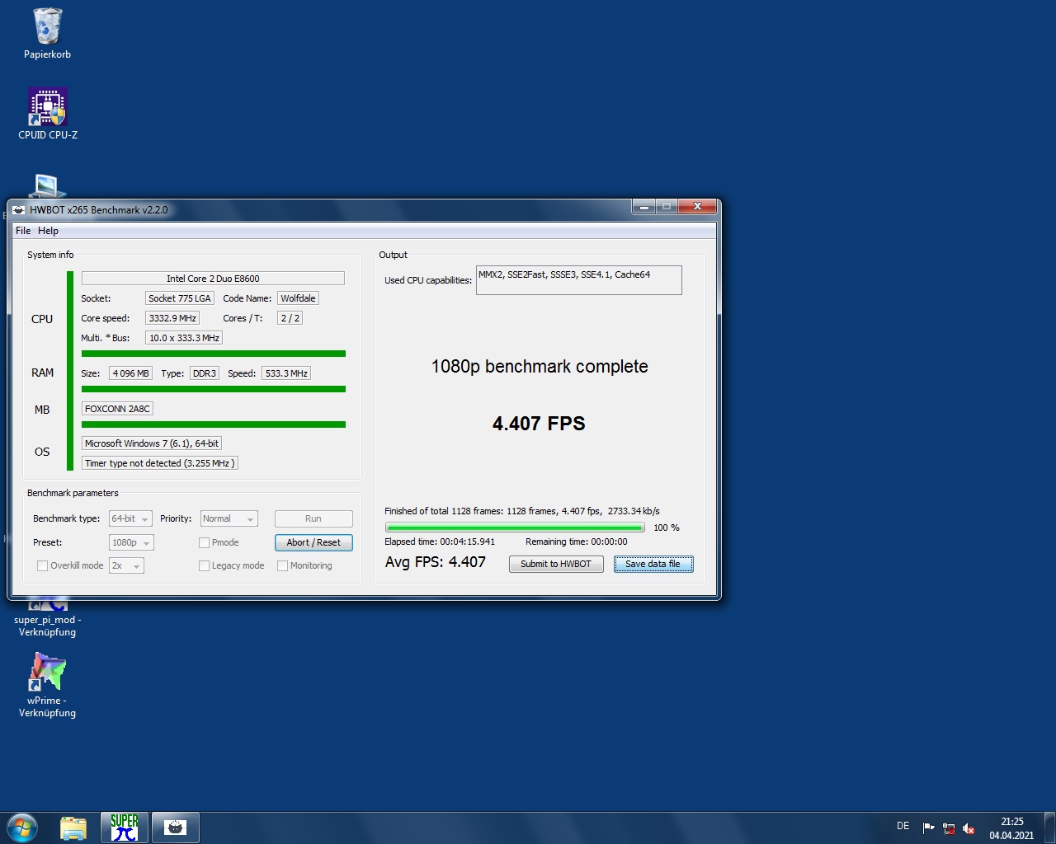Click the Windows Start orb
Viewport: 1056px width, 844px height.
[22, 828]
